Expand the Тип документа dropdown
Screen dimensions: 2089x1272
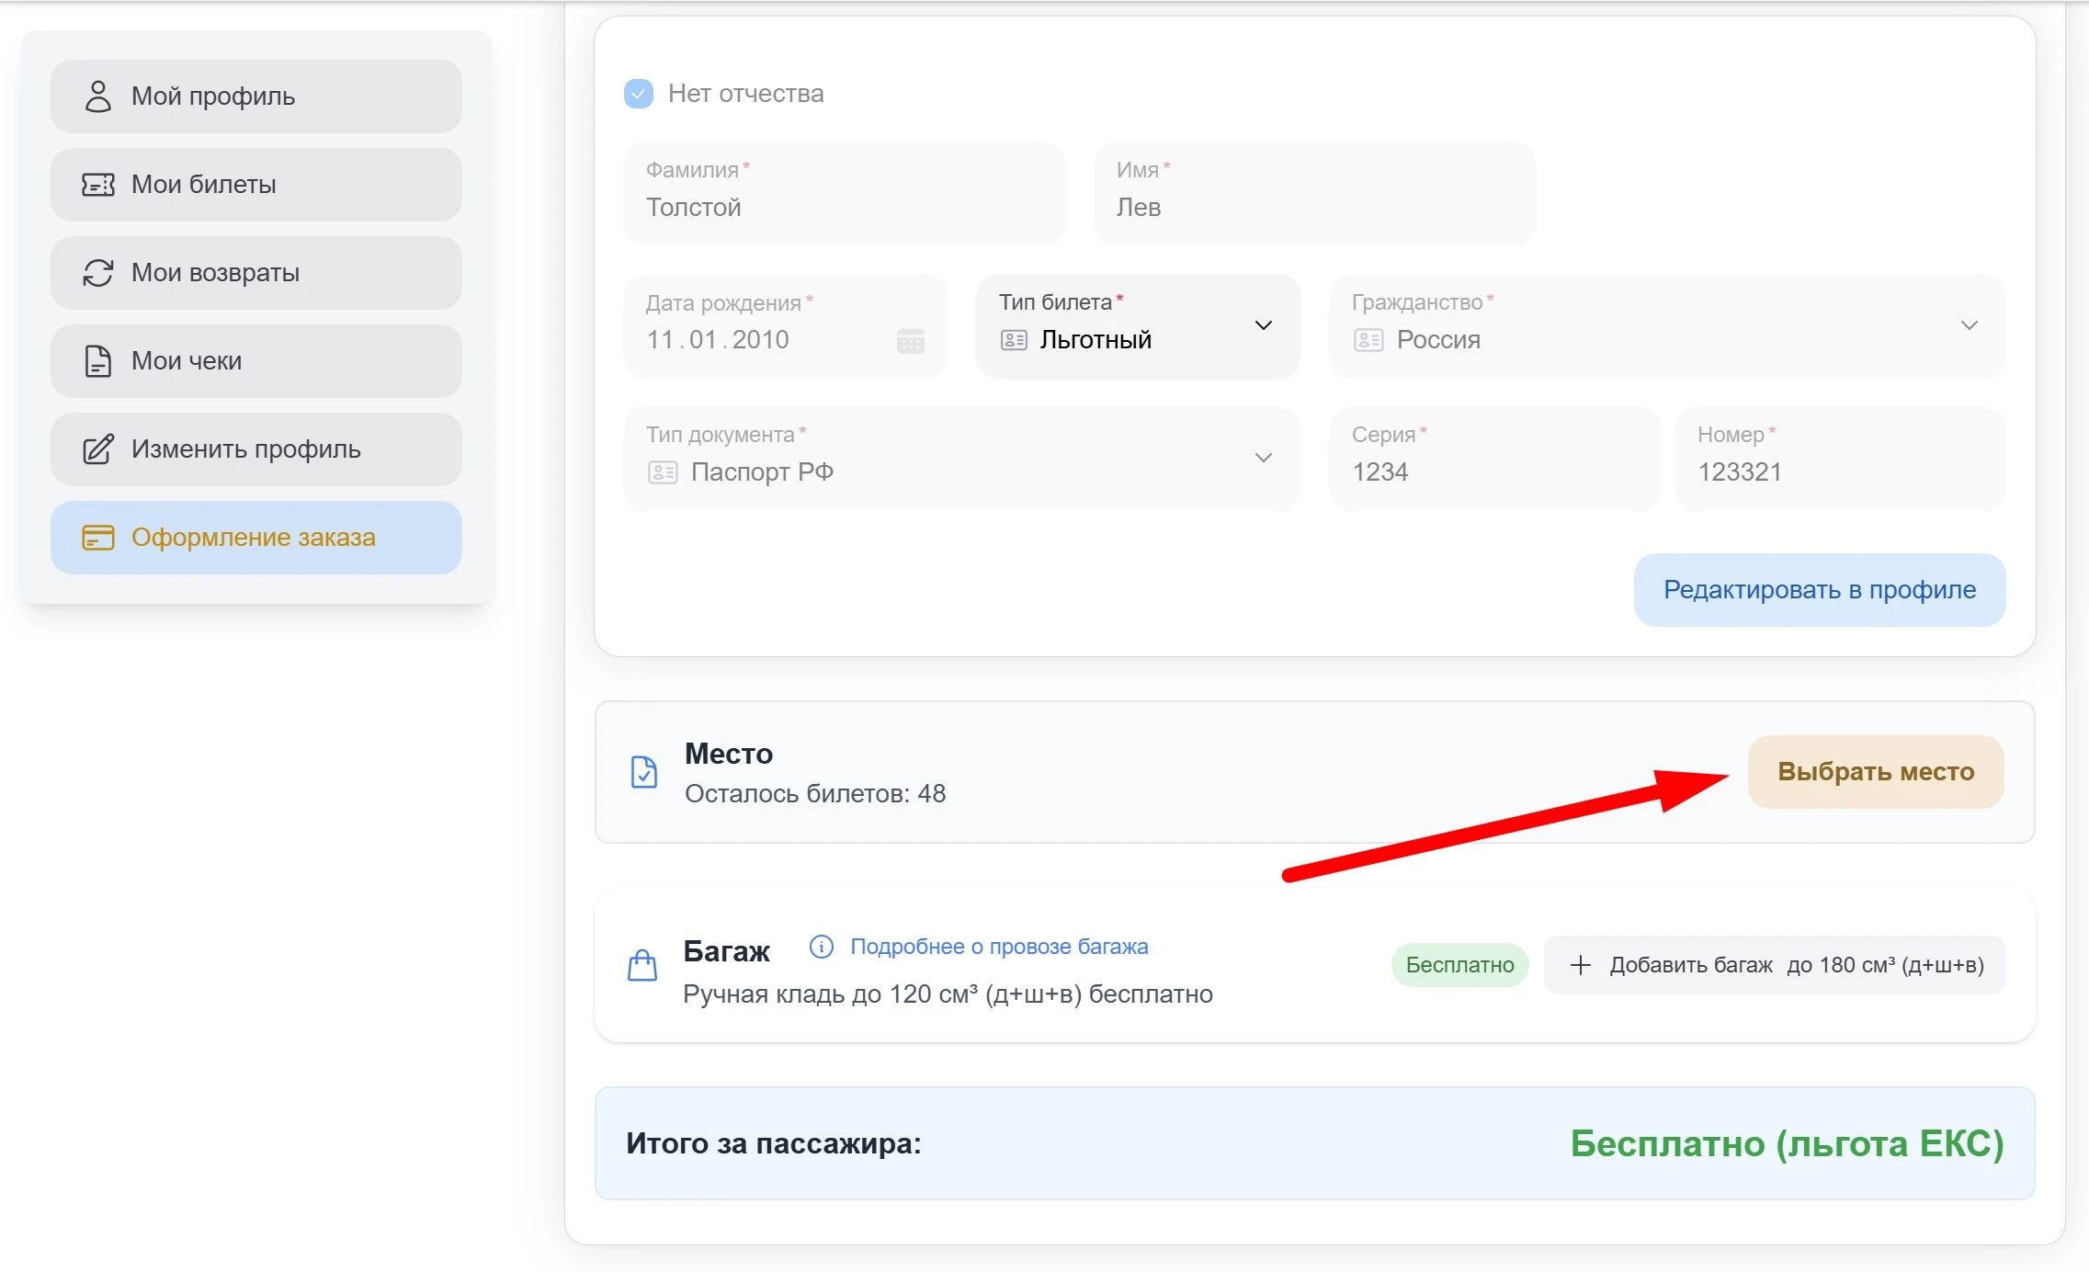(x=1263, y=458)
